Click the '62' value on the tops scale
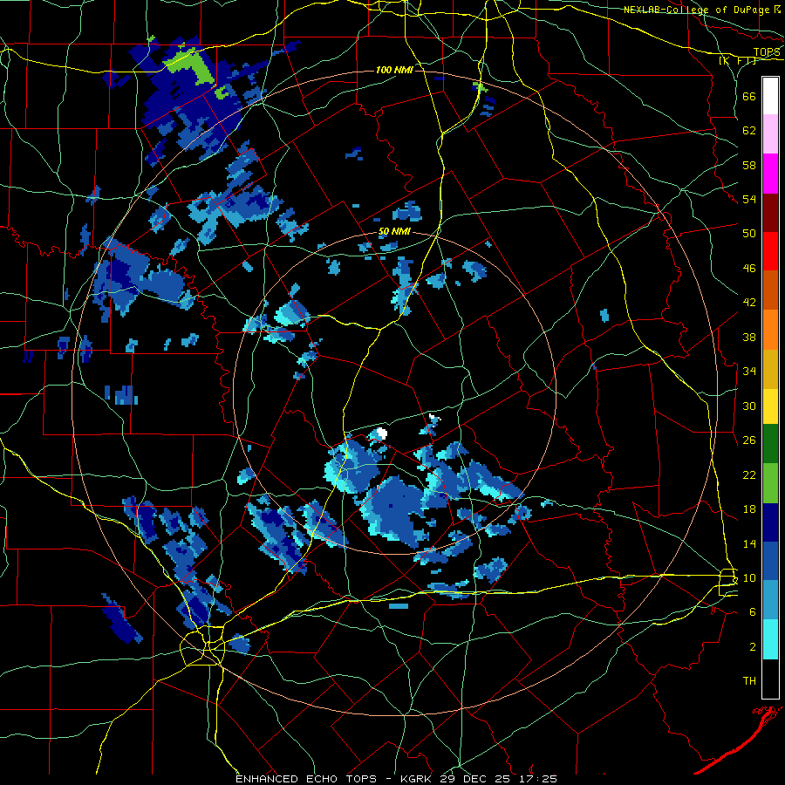 pos(749,130)
